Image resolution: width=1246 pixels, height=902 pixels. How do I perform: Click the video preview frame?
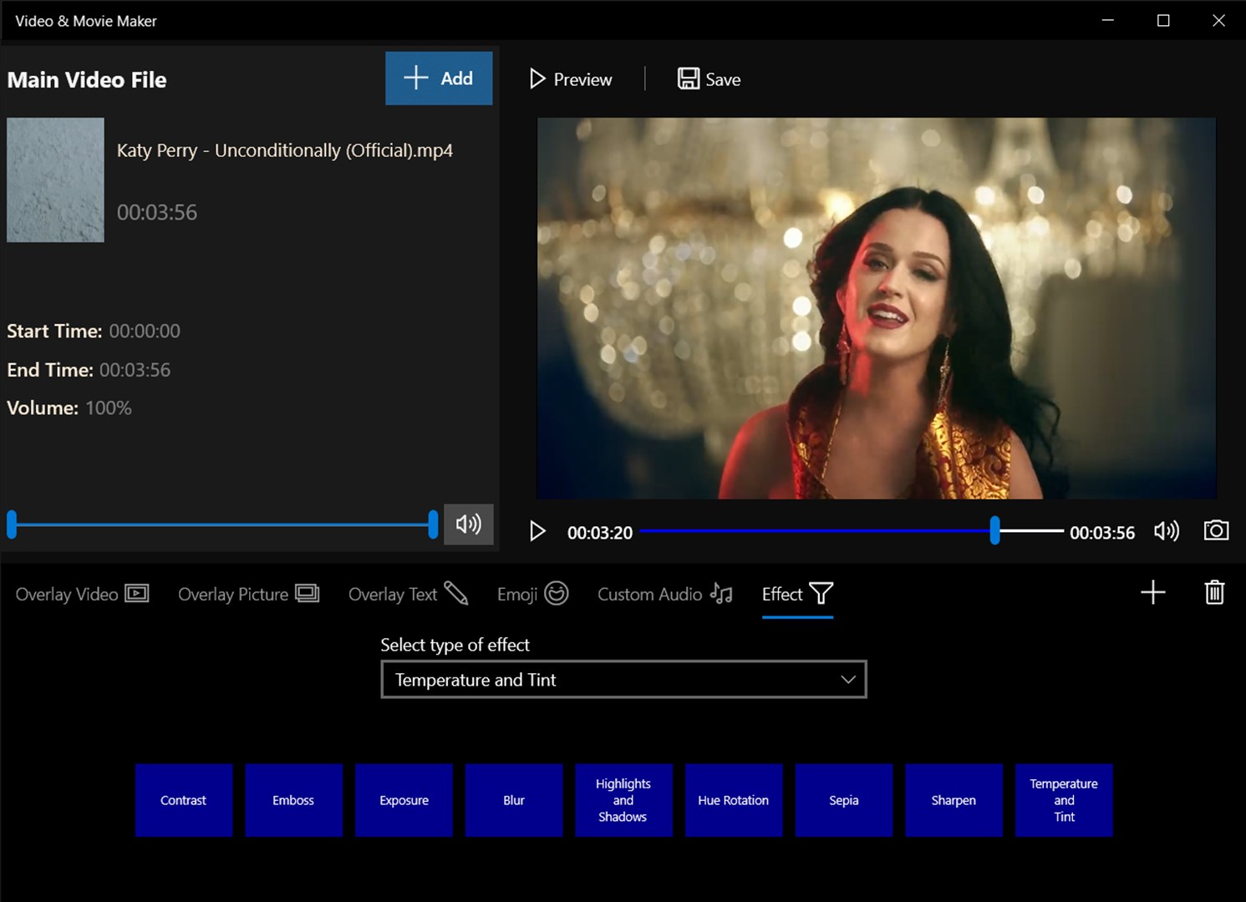point(876,308)
